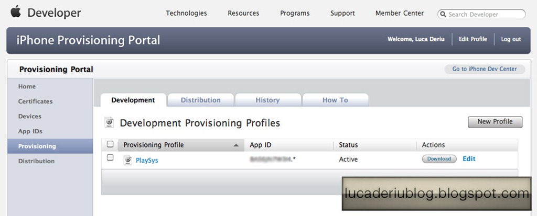The width and height of the screenshot is (537, 216).
Task: Click the provisioning profile icon beside heading
Action: pyautogui.click(x=109, y=122)
